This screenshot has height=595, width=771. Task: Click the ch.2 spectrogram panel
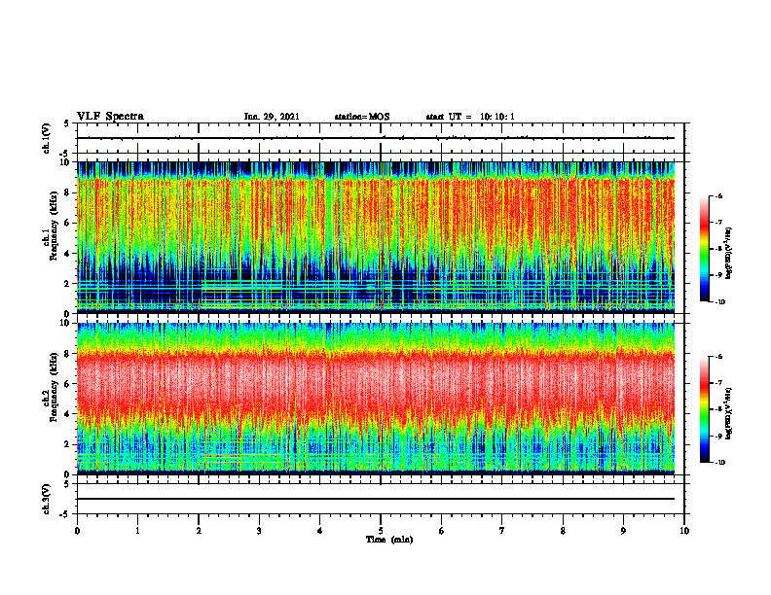pyautogui.click(x=376, y=399)
